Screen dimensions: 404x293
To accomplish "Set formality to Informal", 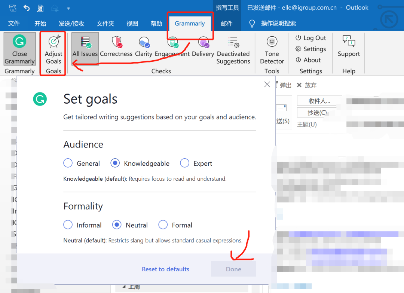I will coord(68,225).
